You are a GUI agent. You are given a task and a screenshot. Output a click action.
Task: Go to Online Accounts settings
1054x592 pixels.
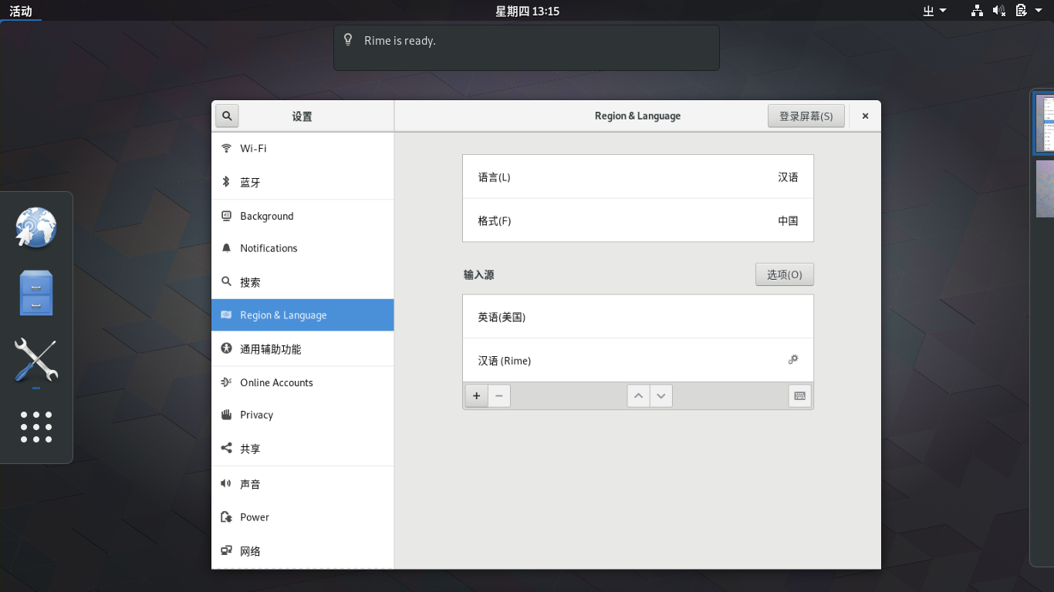pyautogui.click(x=302, y=382)
